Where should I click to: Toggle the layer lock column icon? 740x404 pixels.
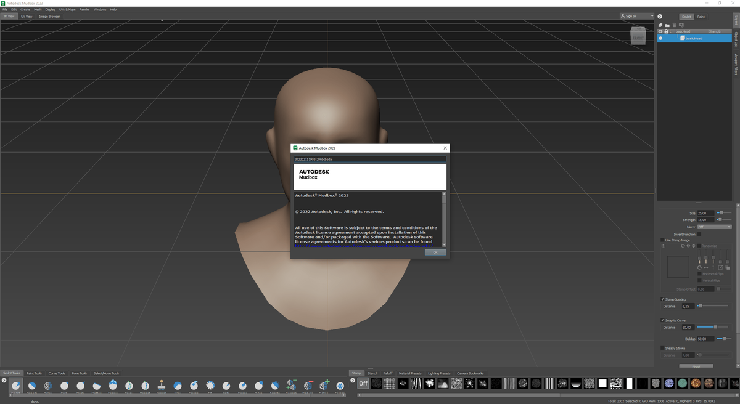click(666, 31)
